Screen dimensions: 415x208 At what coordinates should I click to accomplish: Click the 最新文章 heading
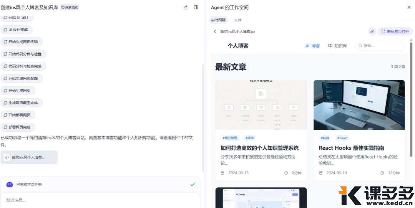(x=231, y=67)
